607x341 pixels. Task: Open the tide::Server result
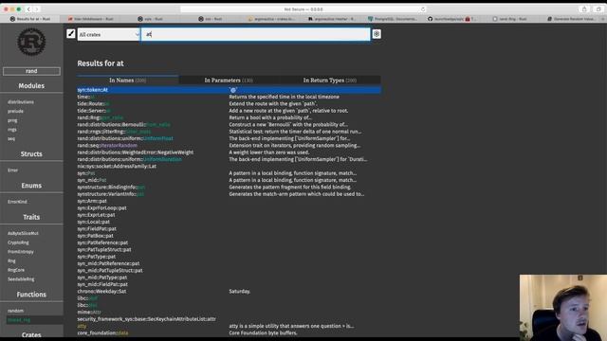229,111
